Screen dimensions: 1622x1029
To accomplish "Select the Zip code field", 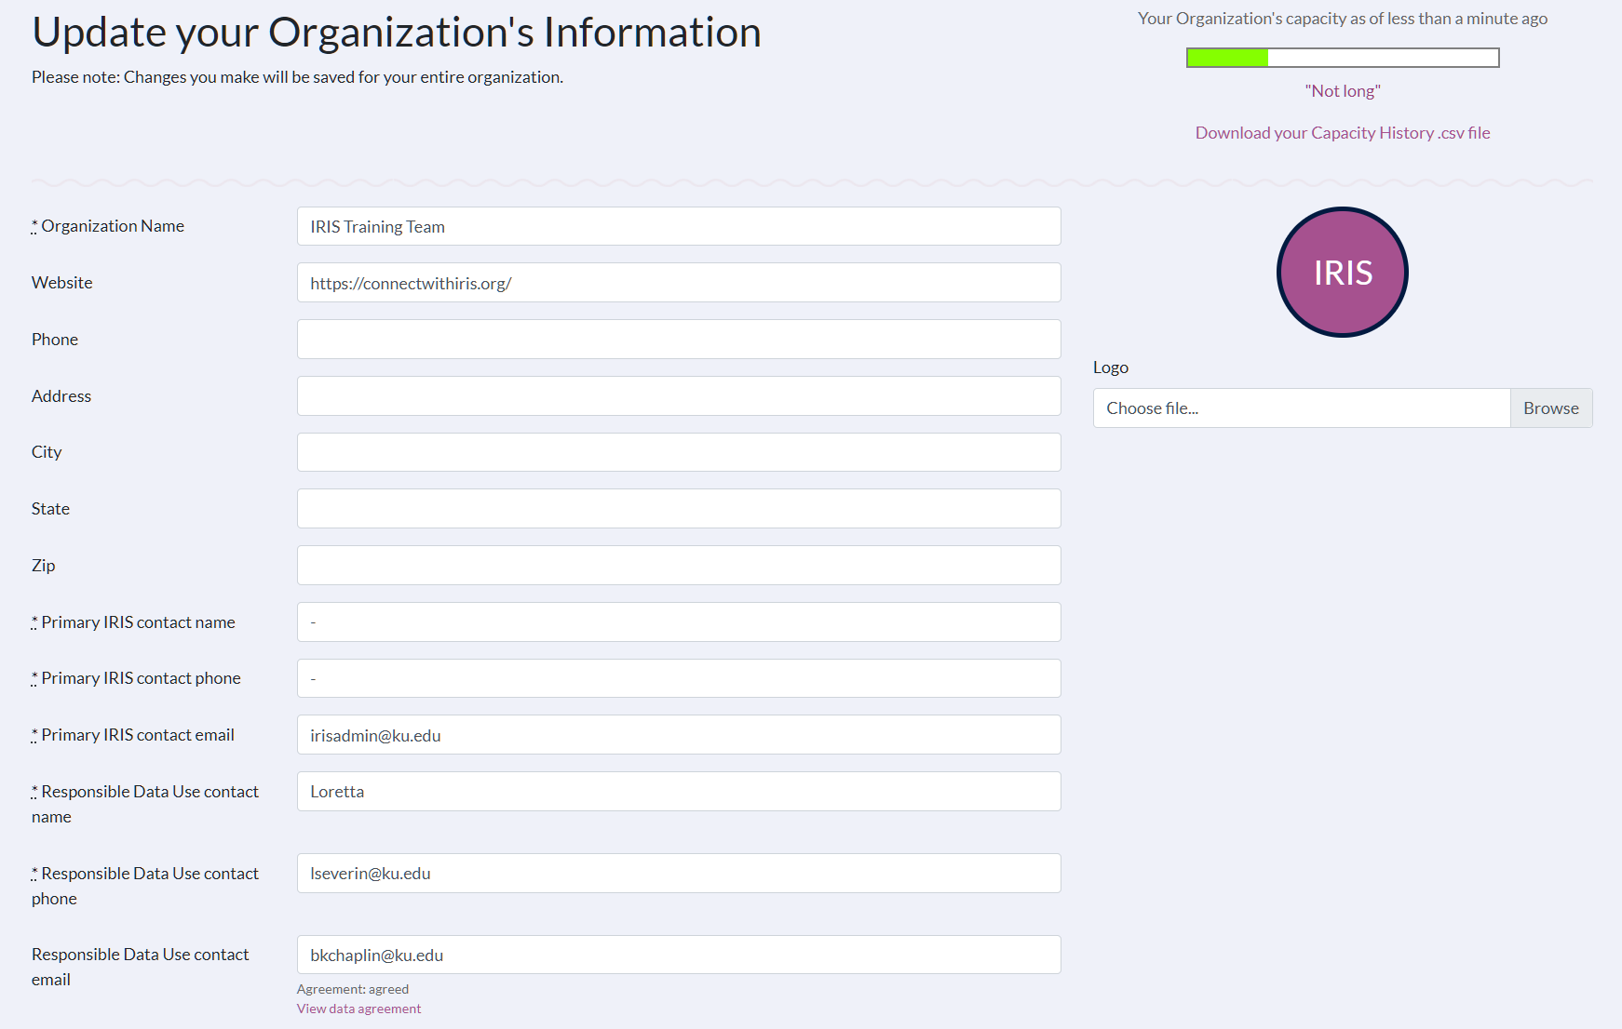I will click(x=678, y=566).
